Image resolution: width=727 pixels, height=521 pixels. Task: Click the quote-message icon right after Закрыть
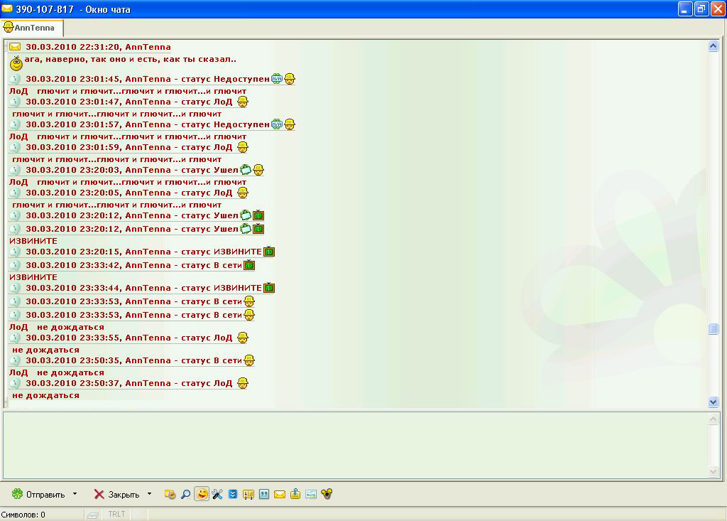tap(170, 493)
